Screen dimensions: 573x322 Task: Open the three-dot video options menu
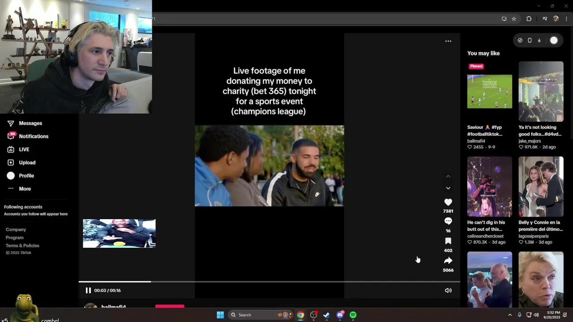[448, 41]
